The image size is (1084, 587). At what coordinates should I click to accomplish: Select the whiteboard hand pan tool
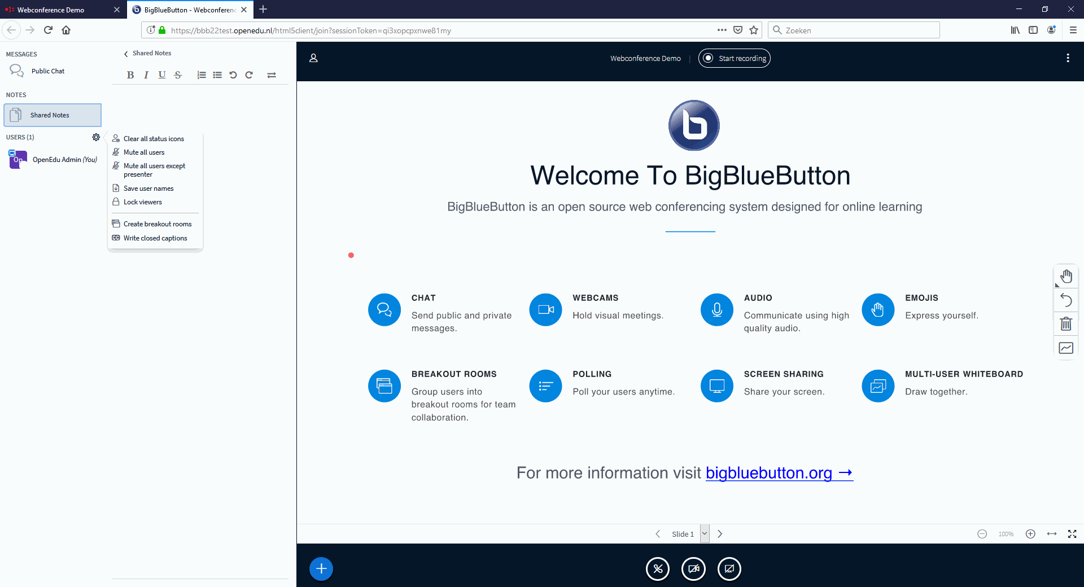(1066, 276)
